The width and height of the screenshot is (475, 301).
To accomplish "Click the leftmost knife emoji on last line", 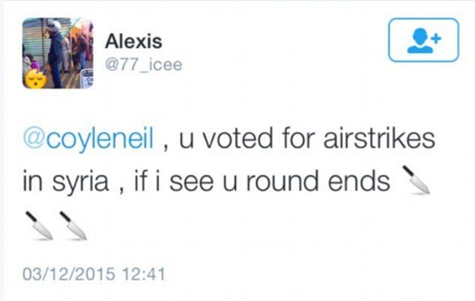I will (x=40, y=226).
